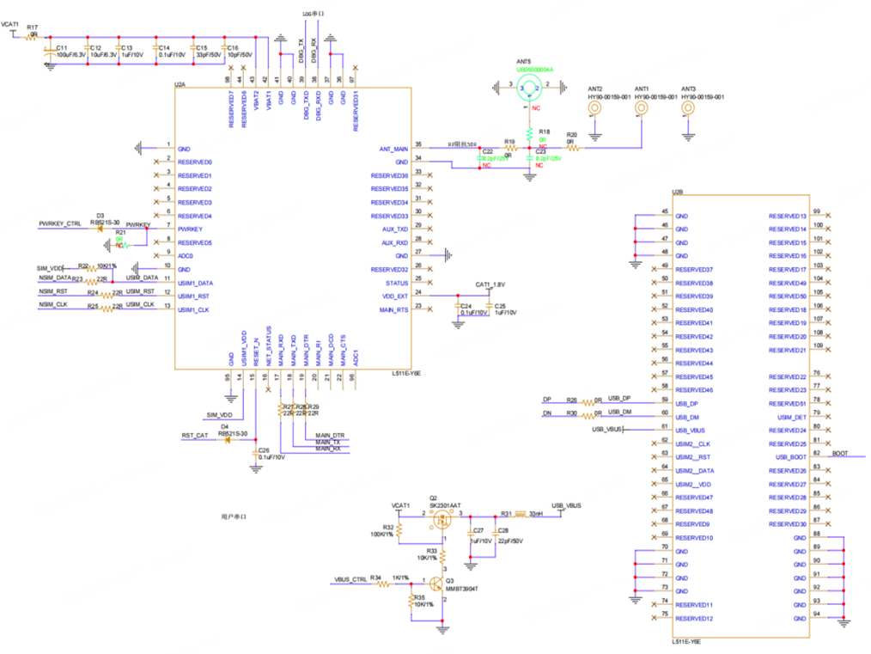This screenshot has width=871, height=654.
Task: Select the MAIN_TX net label
Action: tap(328, 443)
